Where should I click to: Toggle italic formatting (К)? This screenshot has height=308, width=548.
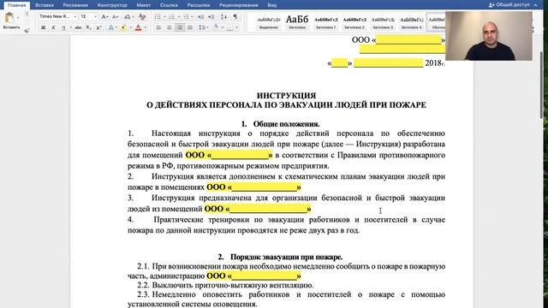pyautogui.click(x=53, y=27)
